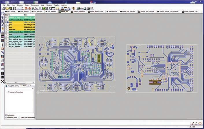Open the Map tab in lower panel

coord(8,86)
